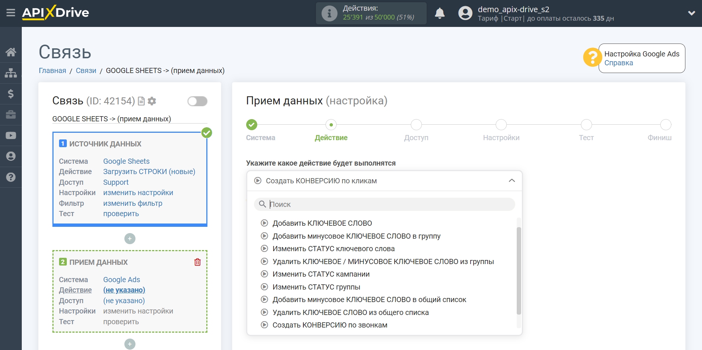This screenshot has width=702, height=350.
Task: Open the actions info icon
Action: (x=329, y=13)
